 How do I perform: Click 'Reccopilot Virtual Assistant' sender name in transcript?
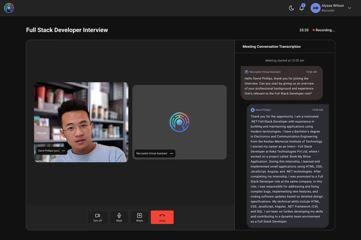tap(265, 72)
